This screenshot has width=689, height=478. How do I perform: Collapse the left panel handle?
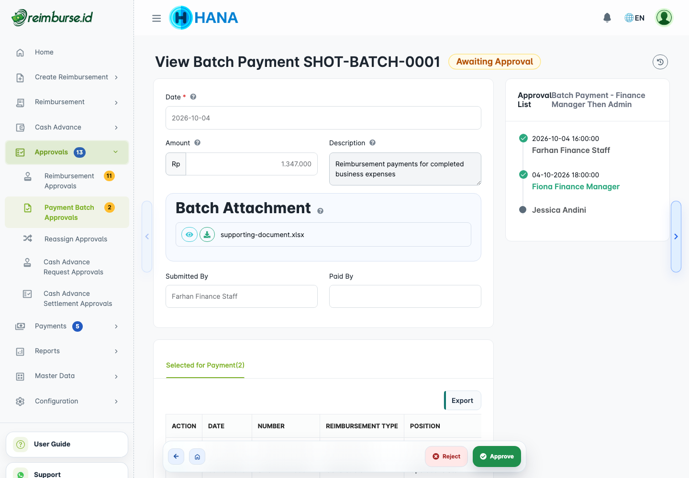click(x=147, y=237)
